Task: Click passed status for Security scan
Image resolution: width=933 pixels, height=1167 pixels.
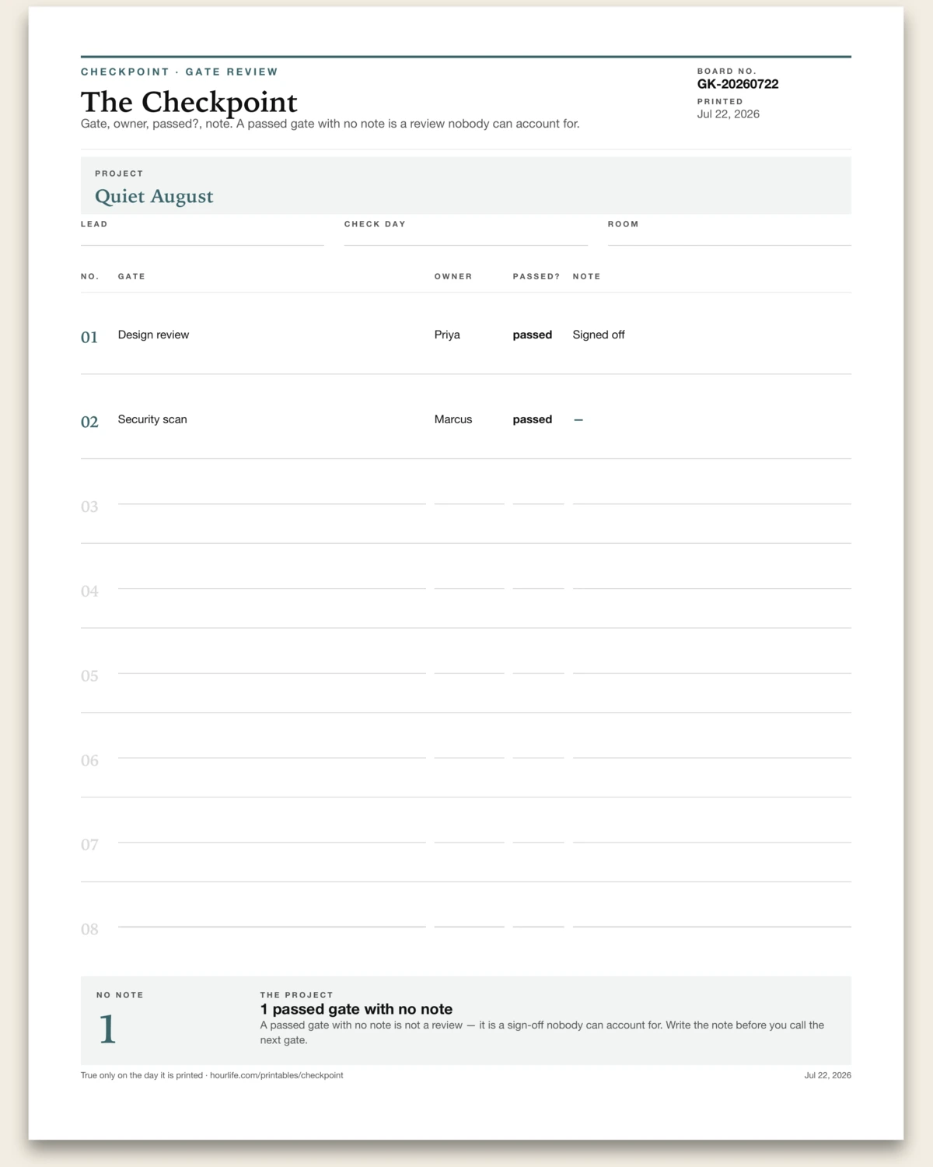Action: point(533,419)
